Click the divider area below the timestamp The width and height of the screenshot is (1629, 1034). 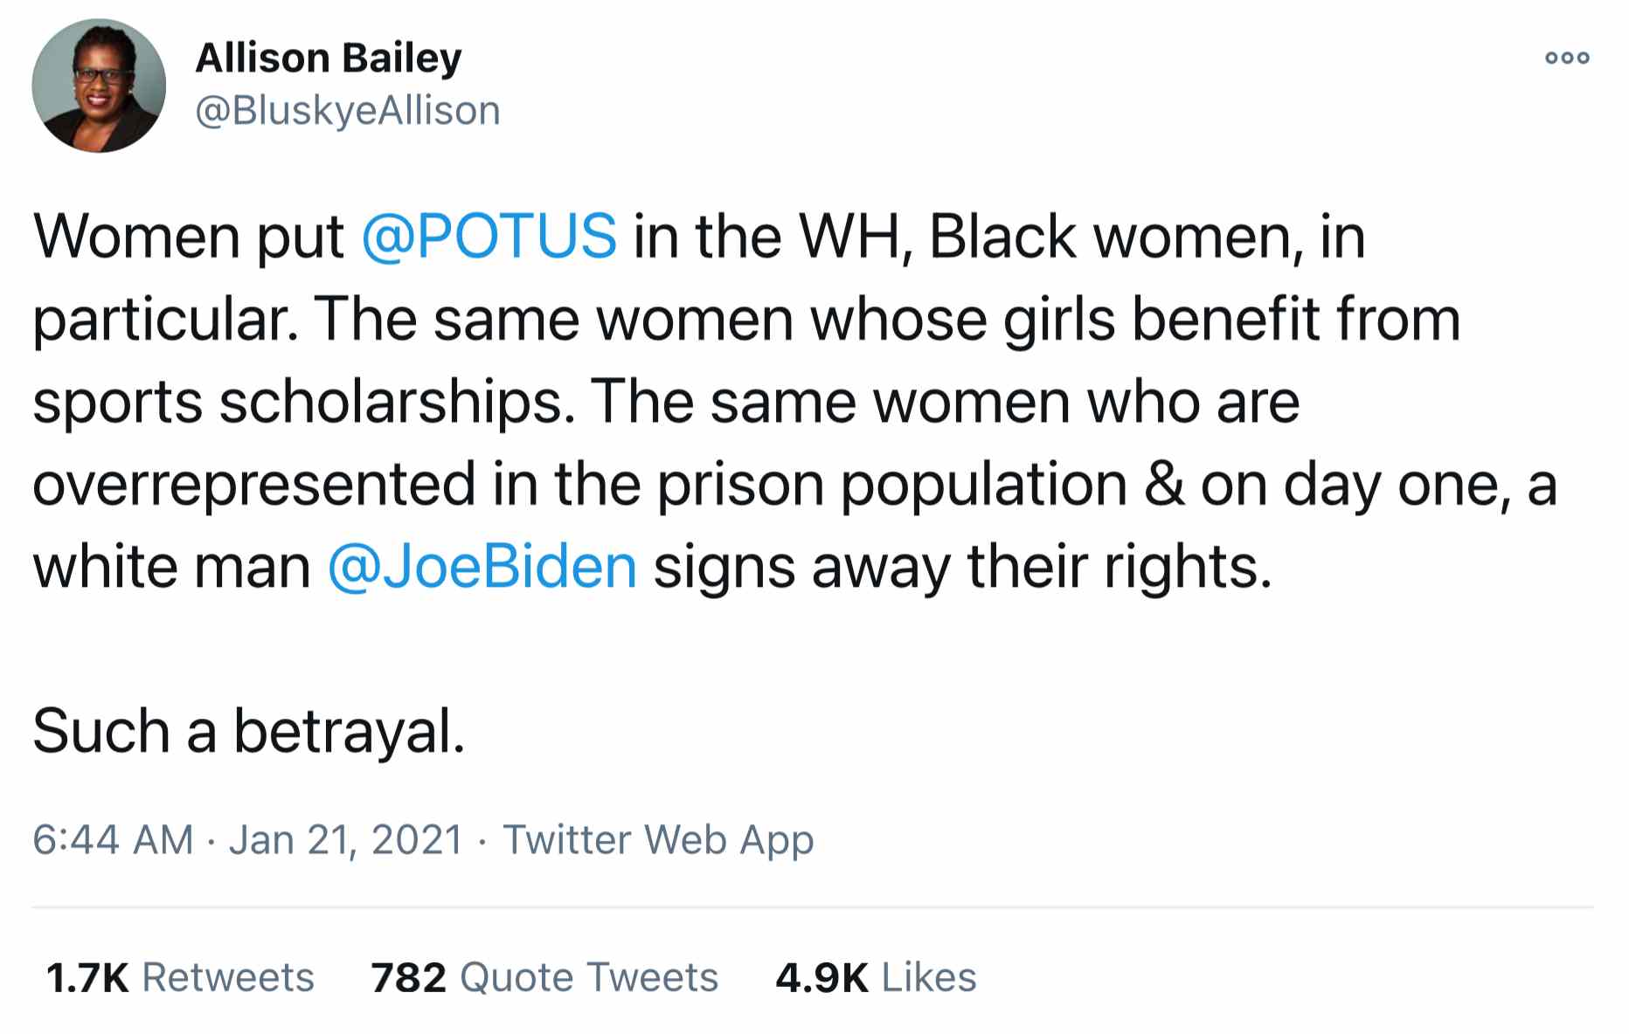813,906
